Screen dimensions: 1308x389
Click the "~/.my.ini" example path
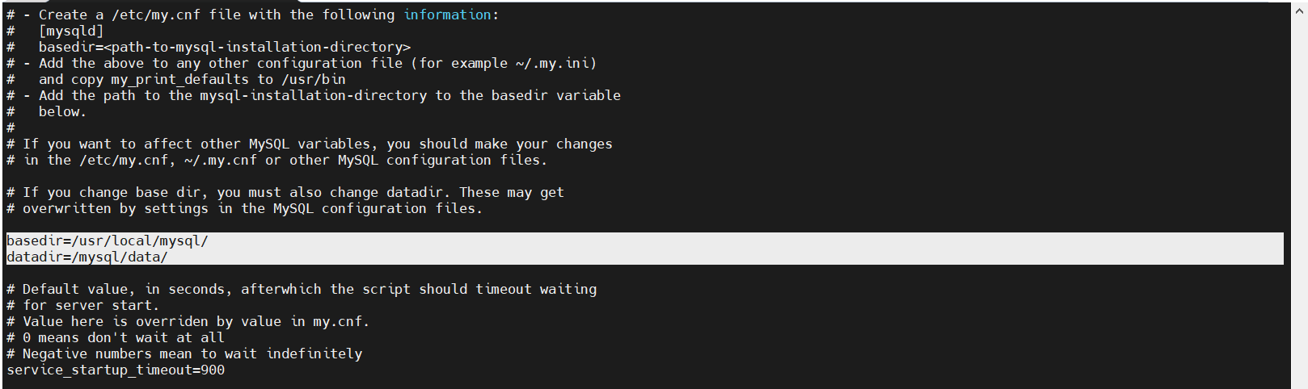(555, 63)
